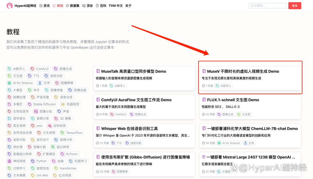Open the 教程 navigation tab
Viewport: 313px width, 179px height.
pyautogui.click(x=58, y=6)
